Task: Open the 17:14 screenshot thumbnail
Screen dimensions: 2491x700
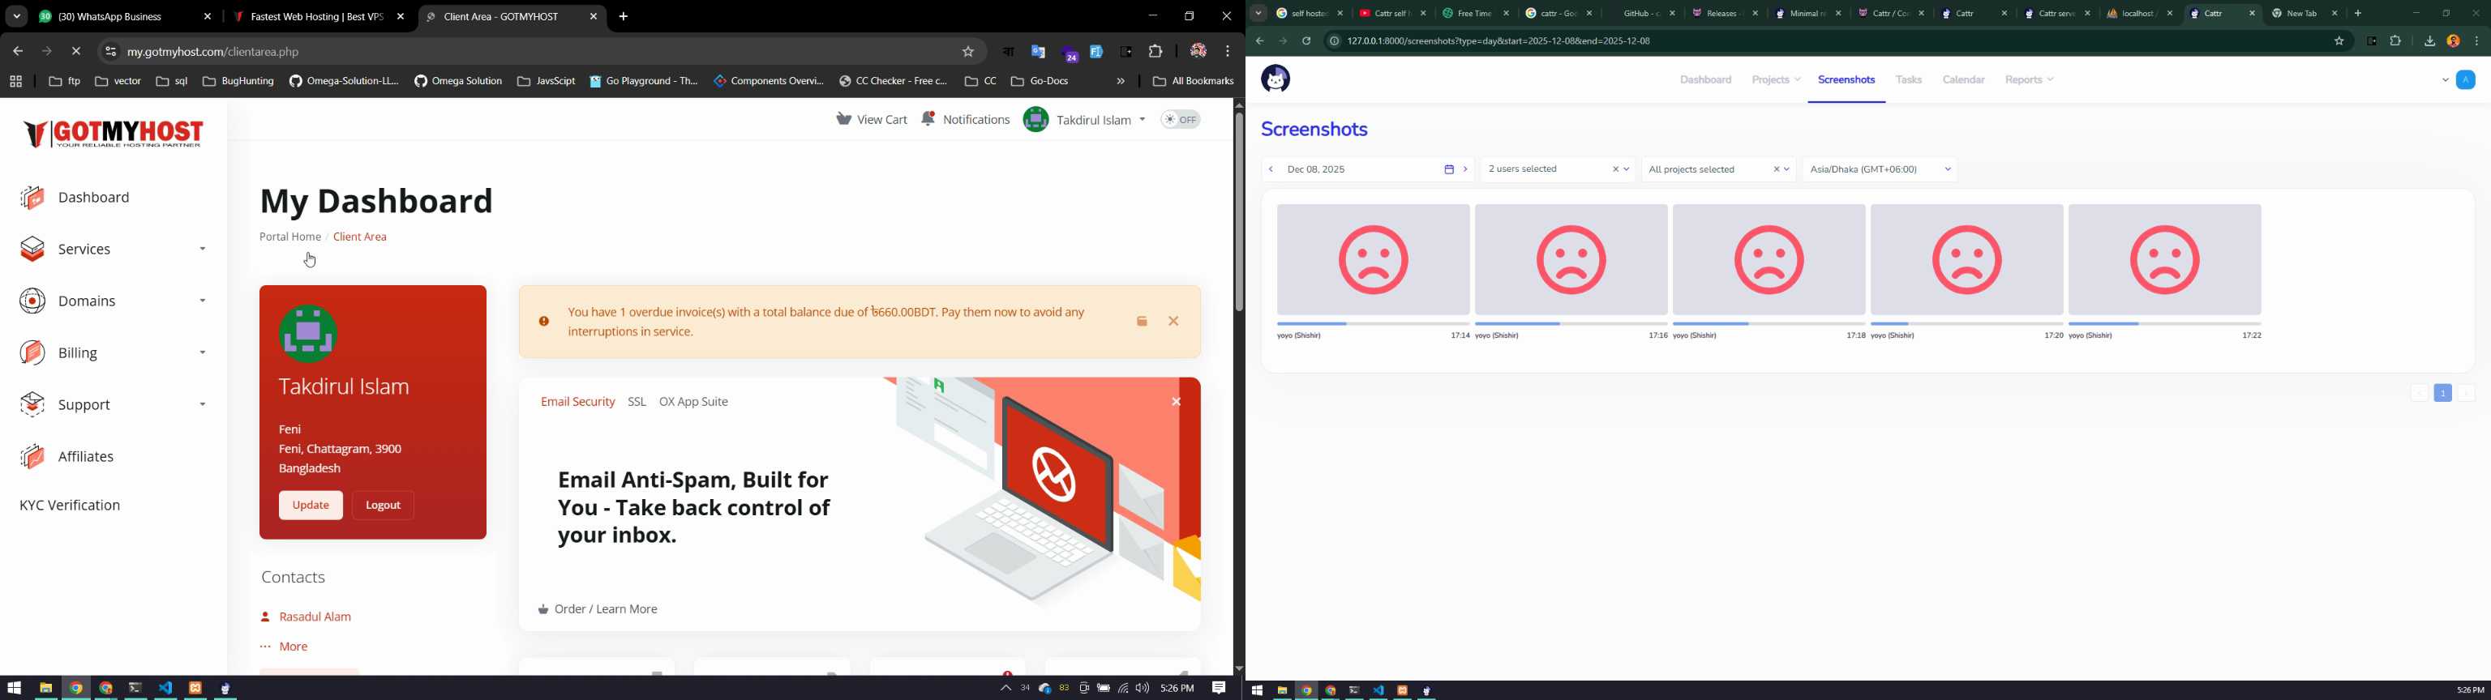Action: click(1373, 259)
